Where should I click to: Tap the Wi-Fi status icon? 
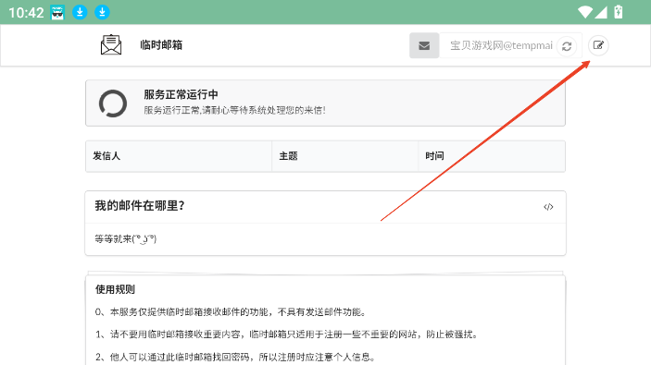585,12
